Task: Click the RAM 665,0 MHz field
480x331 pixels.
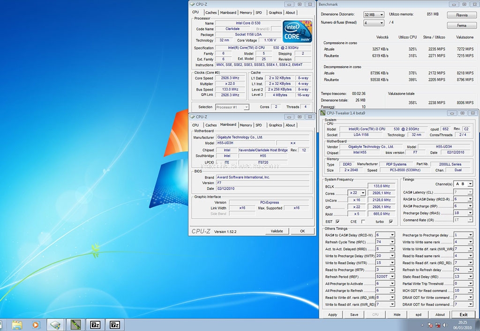Action: coord(382,213)
